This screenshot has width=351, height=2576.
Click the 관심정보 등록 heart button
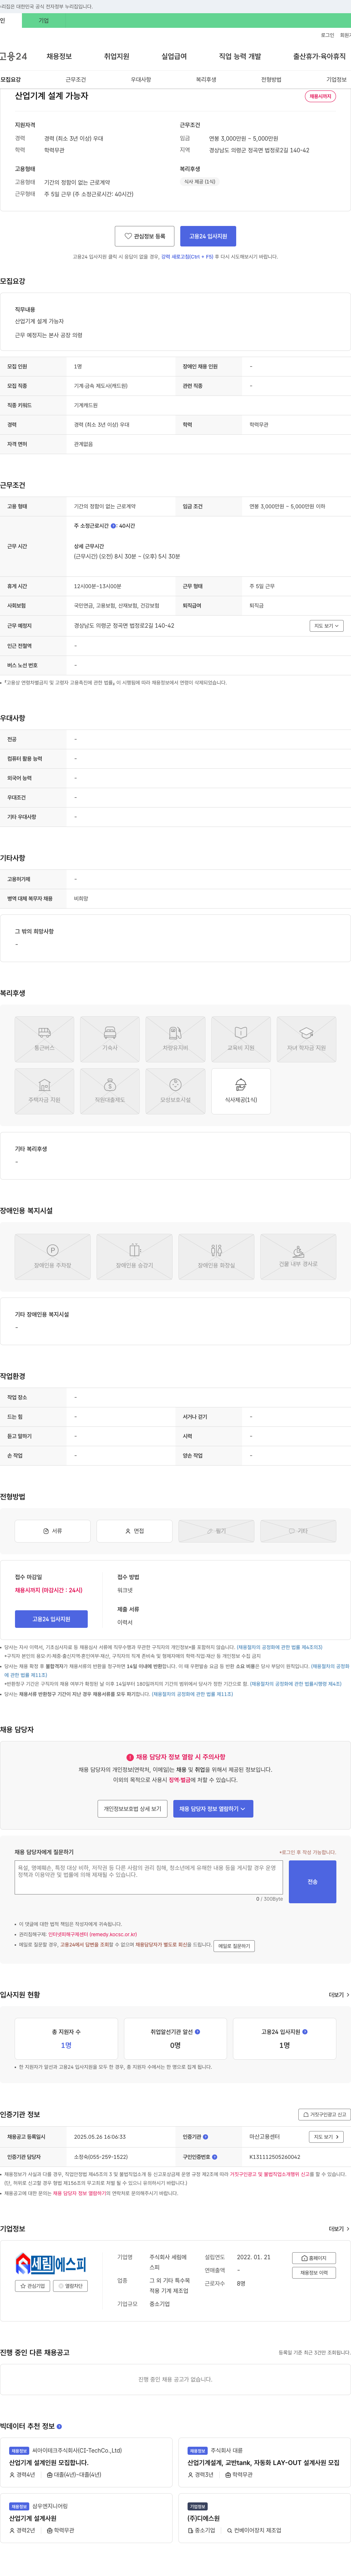[x=144, y=236]
